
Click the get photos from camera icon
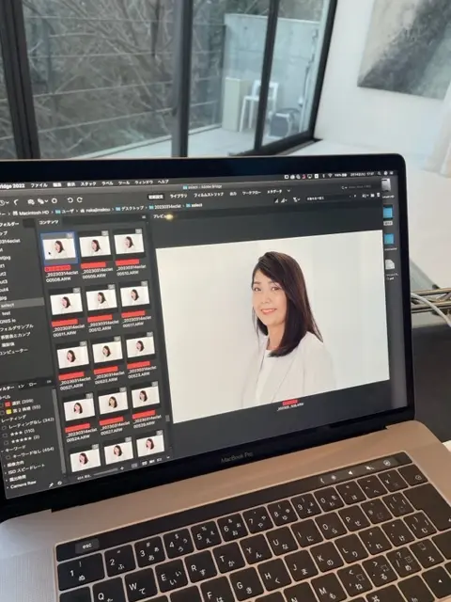[x=31, y=201]
